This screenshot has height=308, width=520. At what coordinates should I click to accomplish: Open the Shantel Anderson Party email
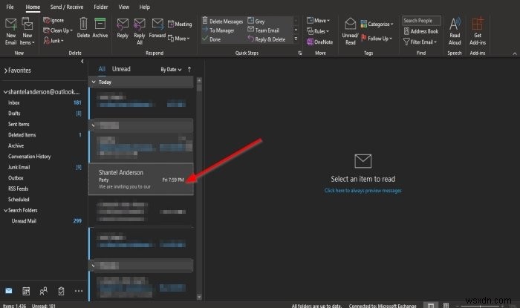coord(141,179)
